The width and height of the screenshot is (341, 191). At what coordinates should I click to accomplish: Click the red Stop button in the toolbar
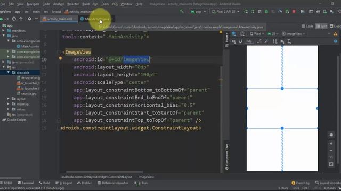[294, 12]
